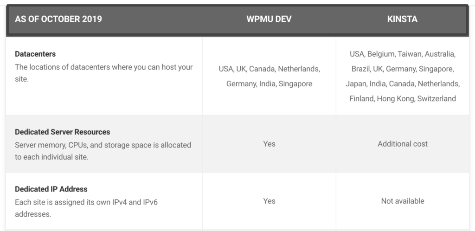Click 'Yes' in the Dedicated Server Resources row

tap(270, 144)
